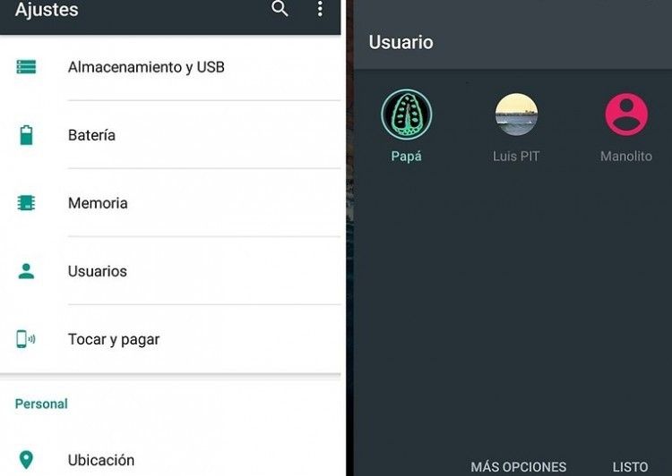Image resolution: width=672 pixels, height=476 pixels.
Task: Select the Memoria option
Action: [x=170, y=203]
